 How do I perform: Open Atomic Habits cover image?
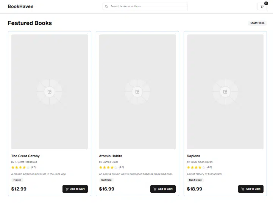pyautogui.click(x=137, y=92)
